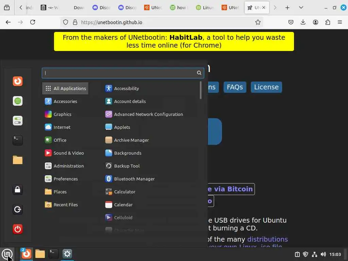
Task: Open Files folder icon in menu sidebar
Action: [x=18, y=160]
